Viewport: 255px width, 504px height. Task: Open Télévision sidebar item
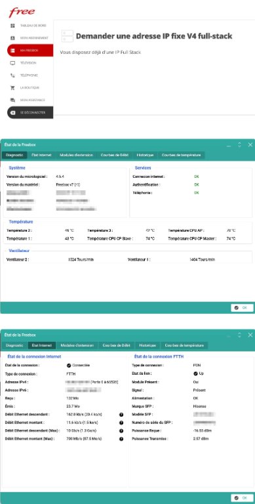(30, 63)
